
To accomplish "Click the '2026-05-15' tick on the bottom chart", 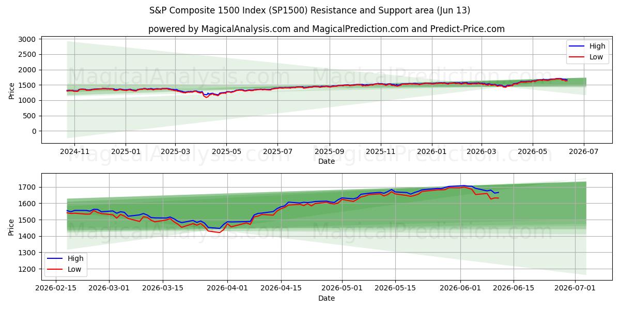I will pyautogui.click(x=396, y=288).
